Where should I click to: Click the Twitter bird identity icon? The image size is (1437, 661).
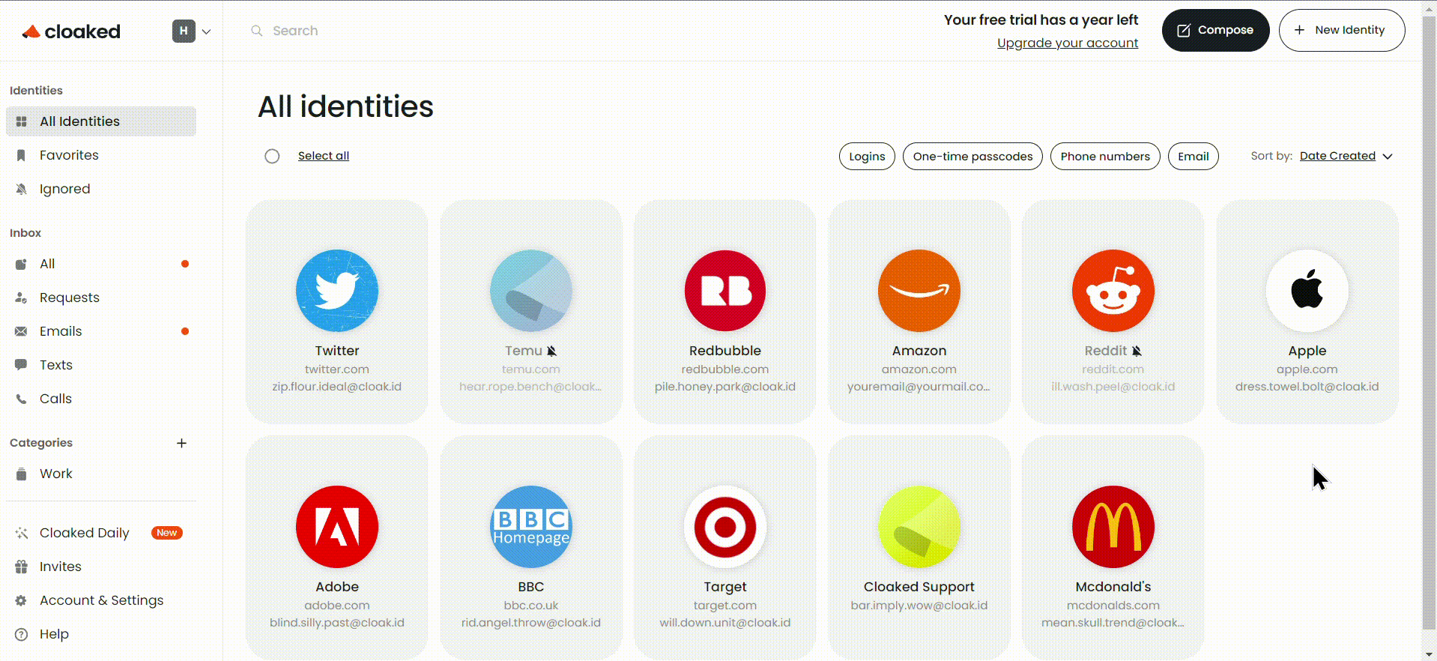[337, 291]
